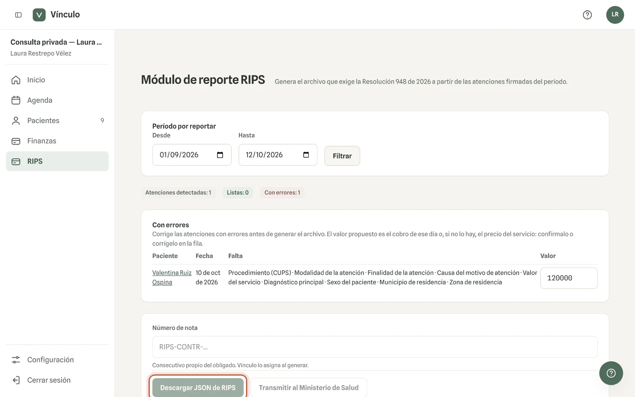Go to Inicio in the sidebar
635x397 pixels.
pyautogui.click(x=57, y=80)
